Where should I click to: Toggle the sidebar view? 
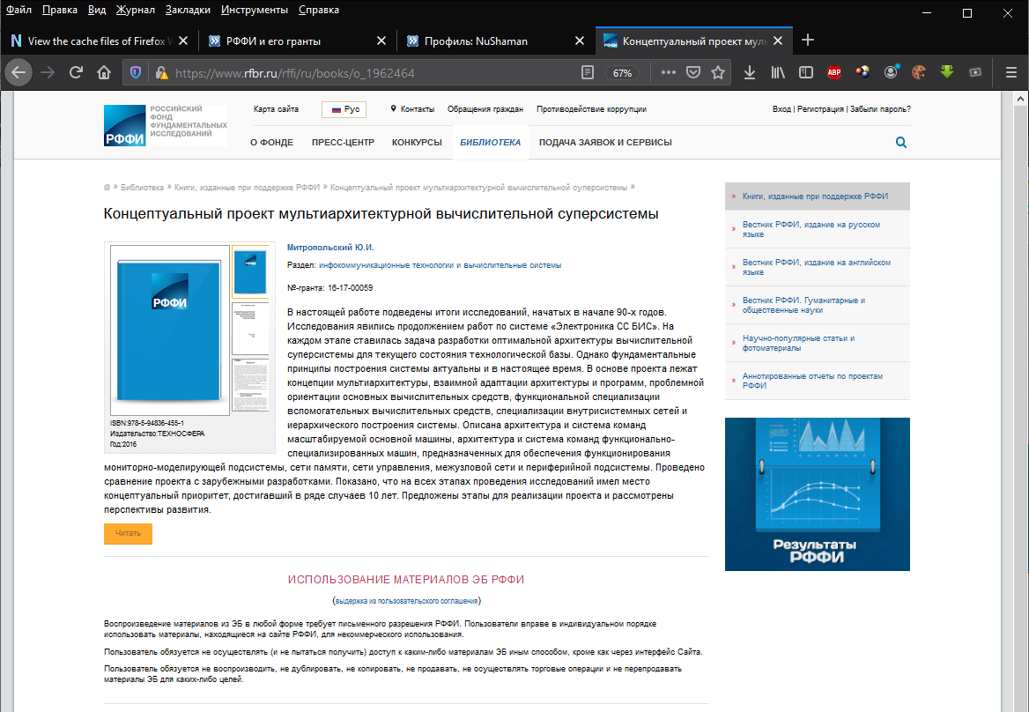pyautogui.click(x=806, y=73)
